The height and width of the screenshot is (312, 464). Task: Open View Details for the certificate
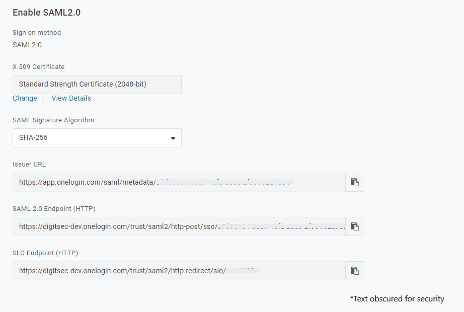point(71,98)
